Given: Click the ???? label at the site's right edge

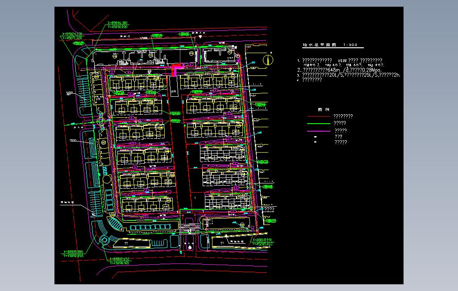Looking at the screenshot, I should click(269, 209).
